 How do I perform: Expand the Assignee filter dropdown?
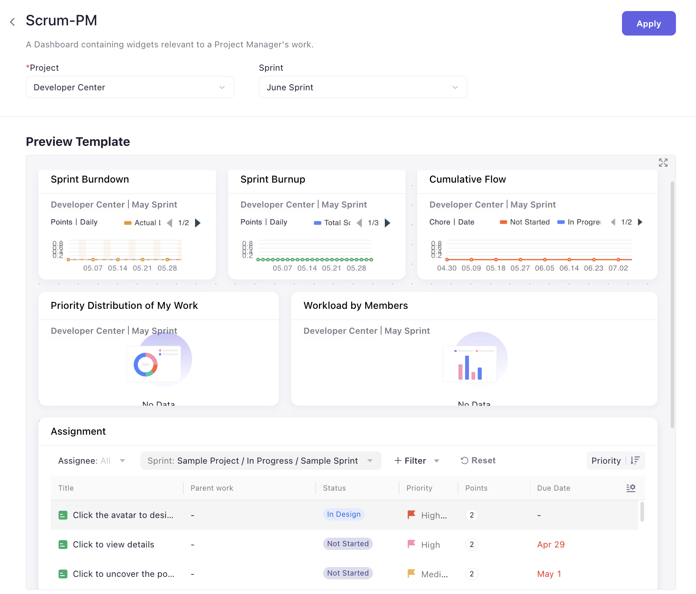coord(92,460)
